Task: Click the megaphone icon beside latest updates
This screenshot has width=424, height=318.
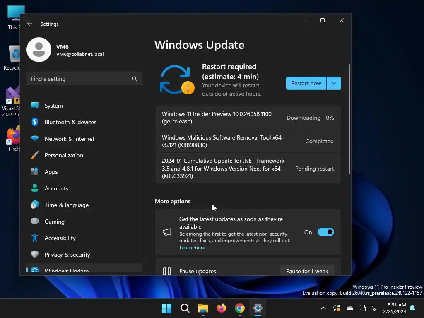Action: (x=167, y=232)
